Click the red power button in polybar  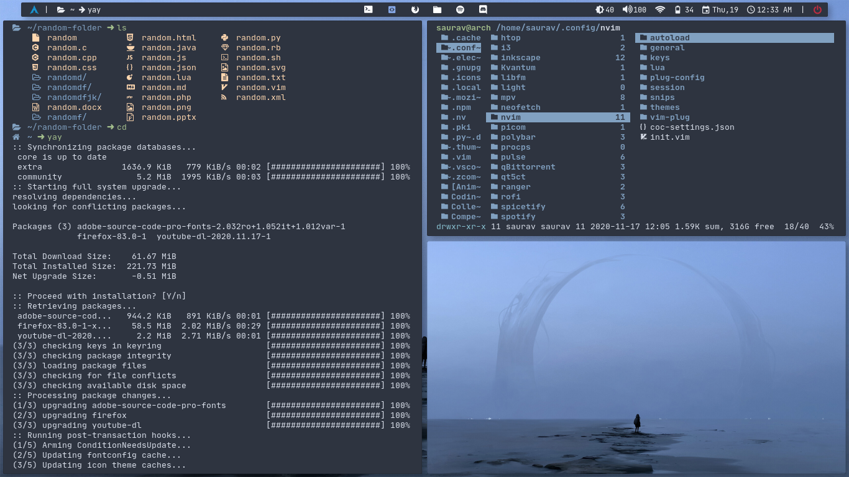click(x=817, y=9)
